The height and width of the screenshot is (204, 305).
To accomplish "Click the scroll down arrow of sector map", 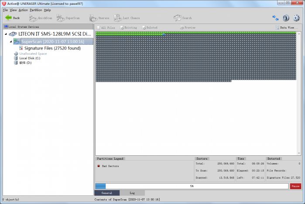I will (x=299, y=153).
